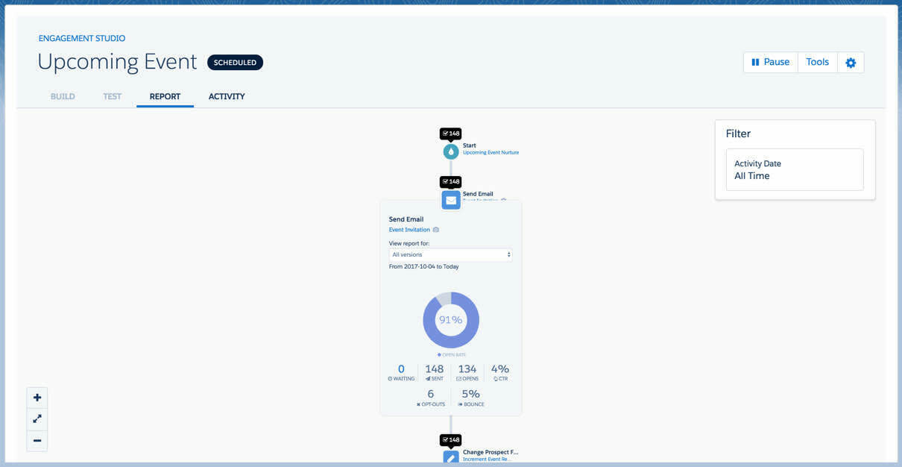Click the Change Prospect Field pencil node icon
This screenshot has height=467, width=902.
[x=451, y=457]
